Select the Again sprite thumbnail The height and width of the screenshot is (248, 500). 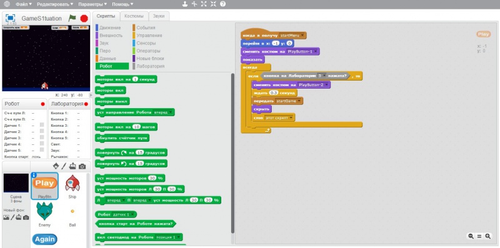[44, 240]
